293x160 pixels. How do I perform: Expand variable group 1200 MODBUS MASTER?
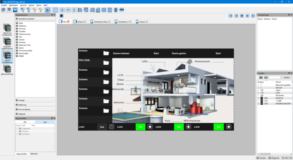pos(258,104)
